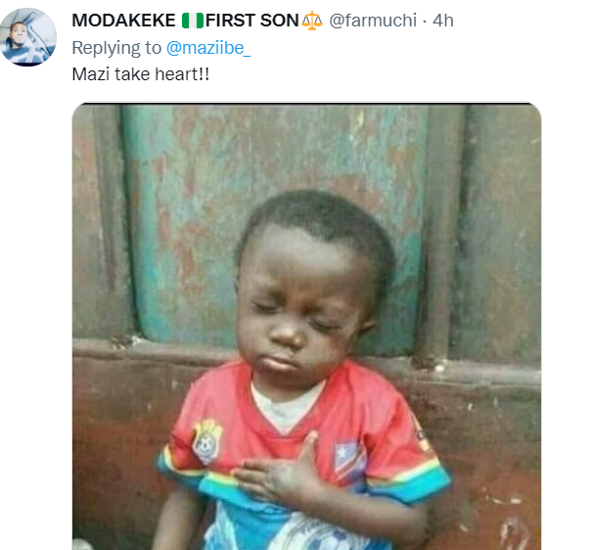Visit the @farmuchi handle
Screen dimensions: 591x550
point(373,21)
